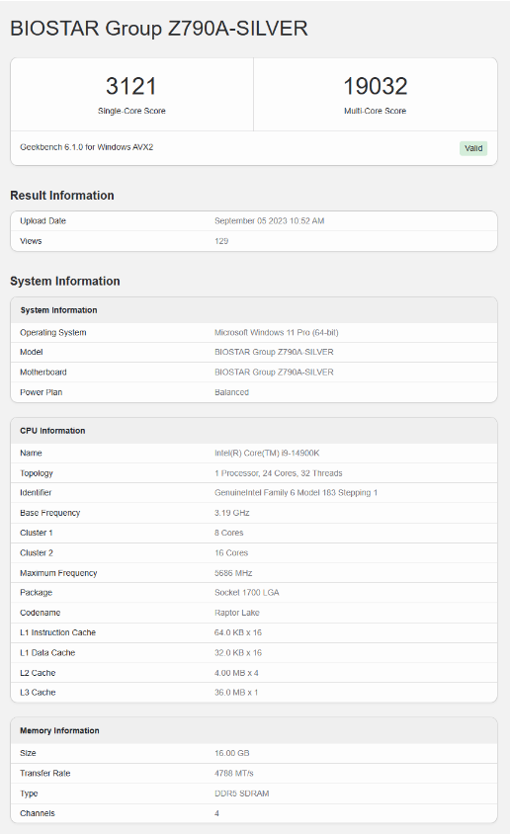Click the Views label
This screenshot has height=834, width=510.
[31, 241]
